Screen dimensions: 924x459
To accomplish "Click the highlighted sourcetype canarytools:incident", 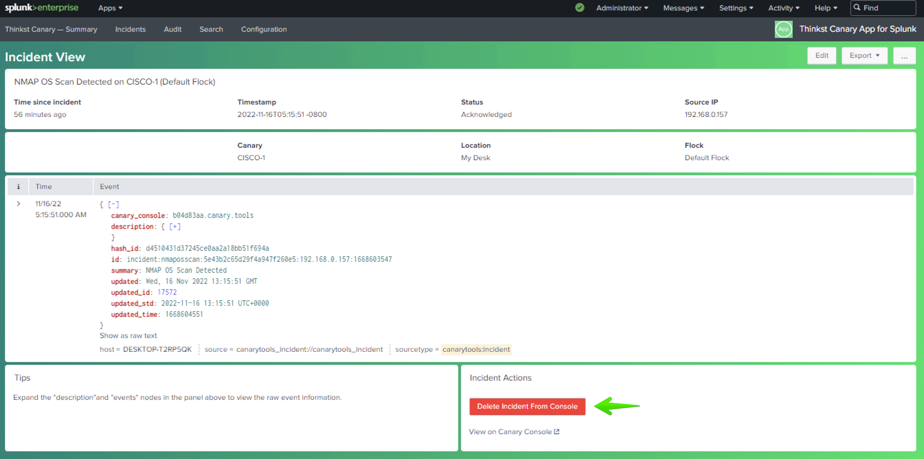I will click(476, 349).
